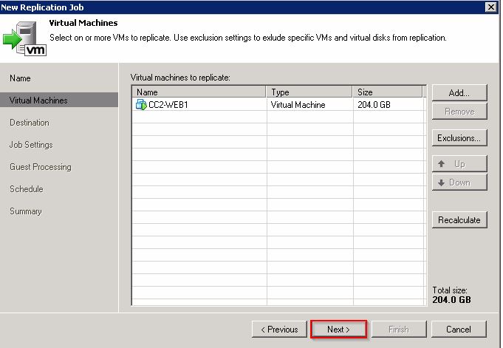Sort list by Name column header

coord(199,92)
